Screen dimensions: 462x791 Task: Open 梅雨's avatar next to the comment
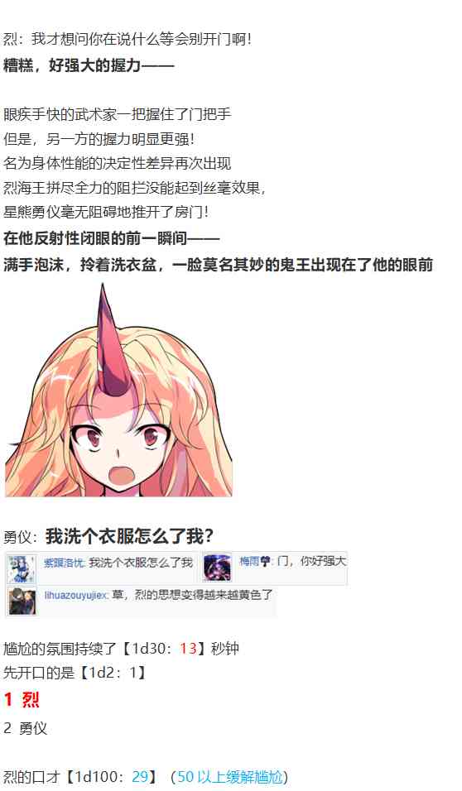218,568
